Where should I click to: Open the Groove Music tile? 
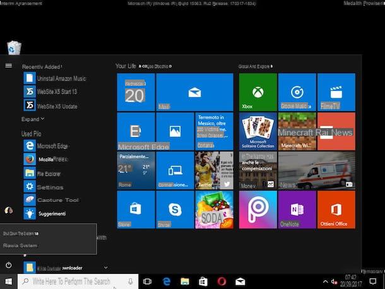coord(297,92)
